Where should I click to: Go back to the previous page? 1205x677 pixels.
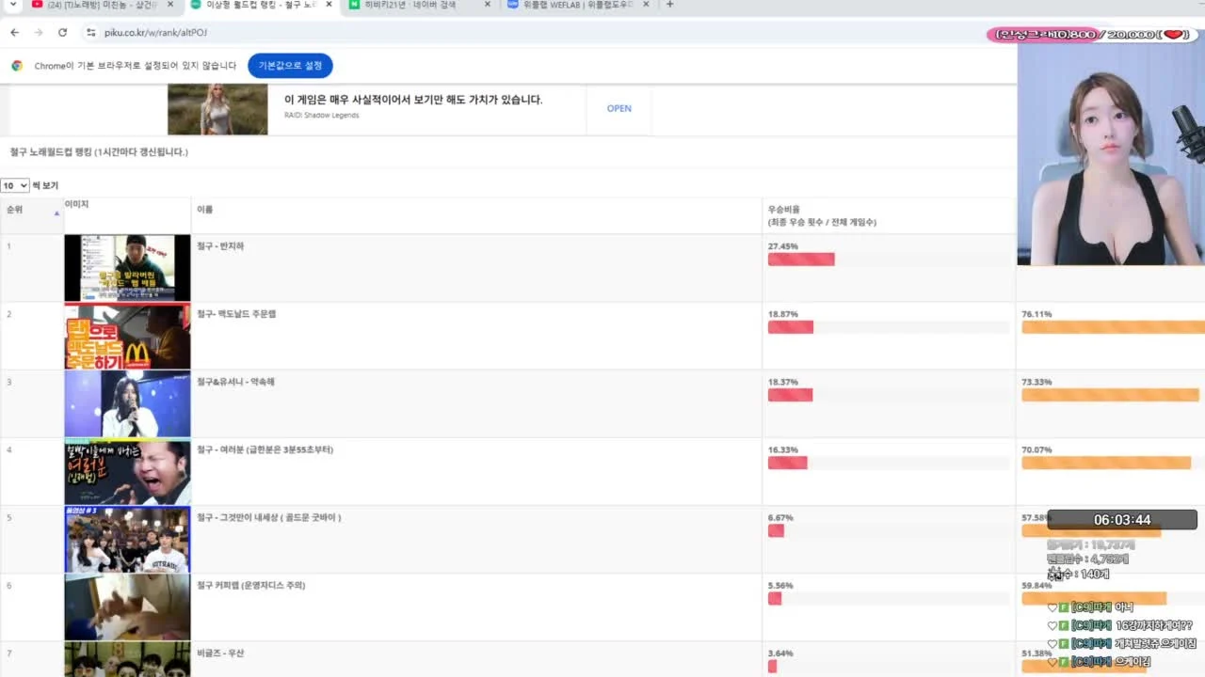point(14,32)
